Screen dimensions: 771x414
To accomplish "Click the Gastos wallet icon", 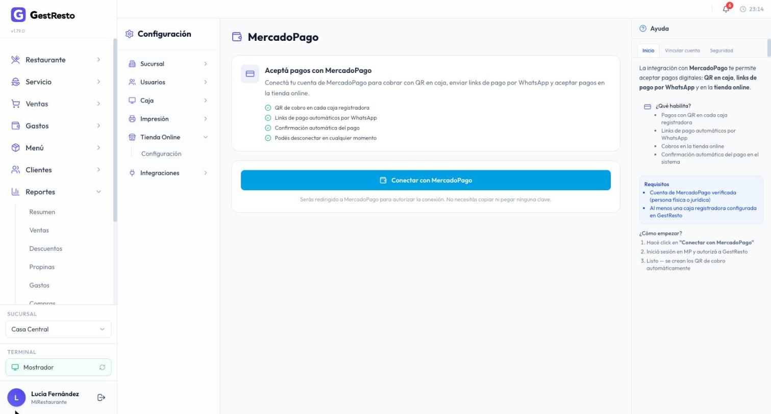I will (x=15, y=125).
